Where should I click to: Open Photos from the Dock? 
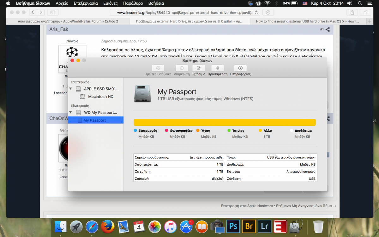pos(155,227)
